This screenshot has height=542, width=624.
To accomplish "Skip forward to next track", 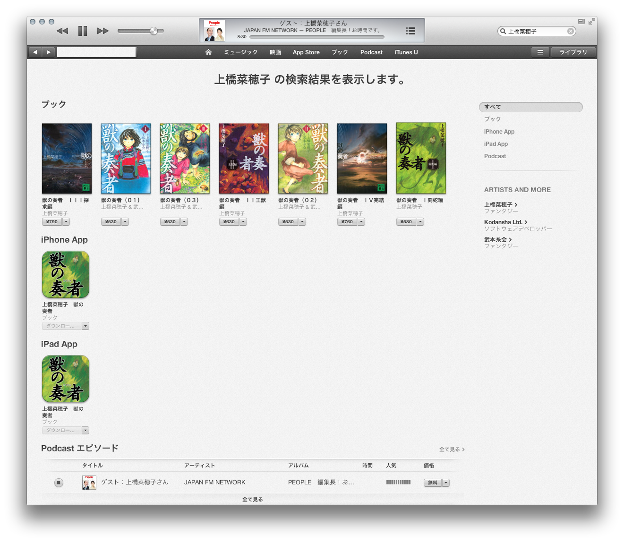I will [103, 31].
